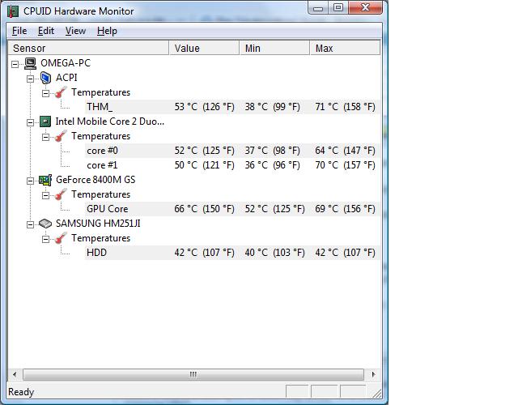Click the THM_ max 71 °C (158 °F)
The width and height of the screenshot is (518, 405).
point(346,107)
